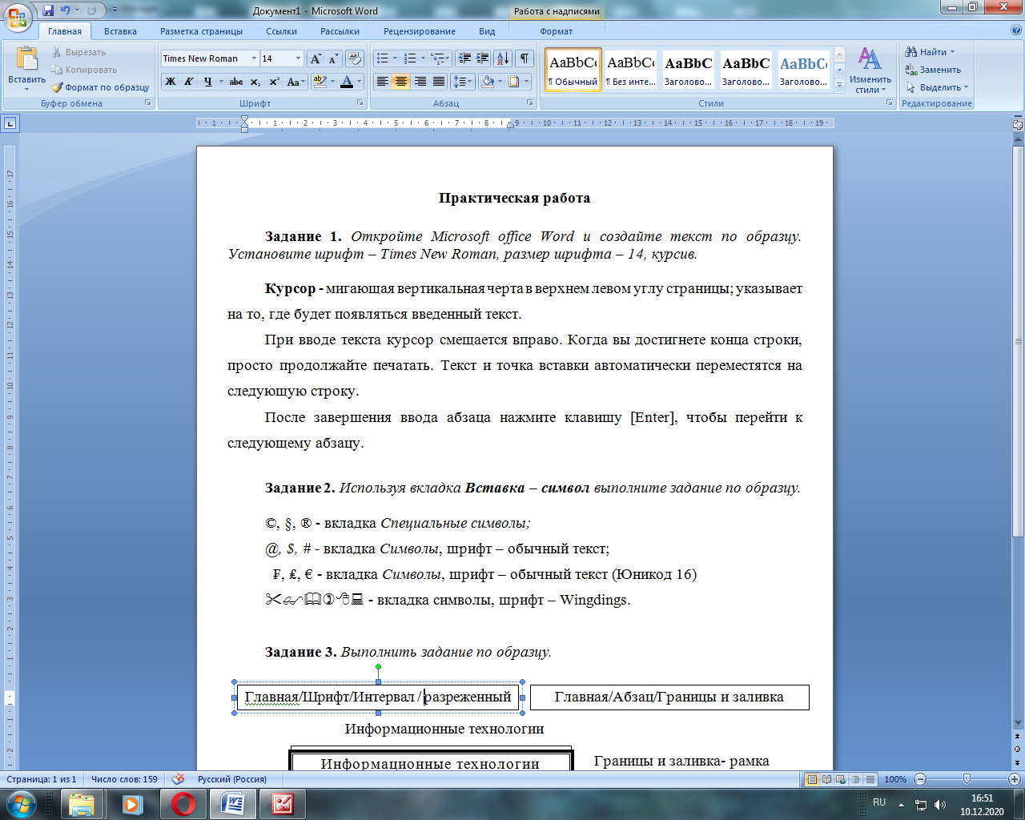
Task: Adjust the zoom slider handle
Action: point(967,779)
